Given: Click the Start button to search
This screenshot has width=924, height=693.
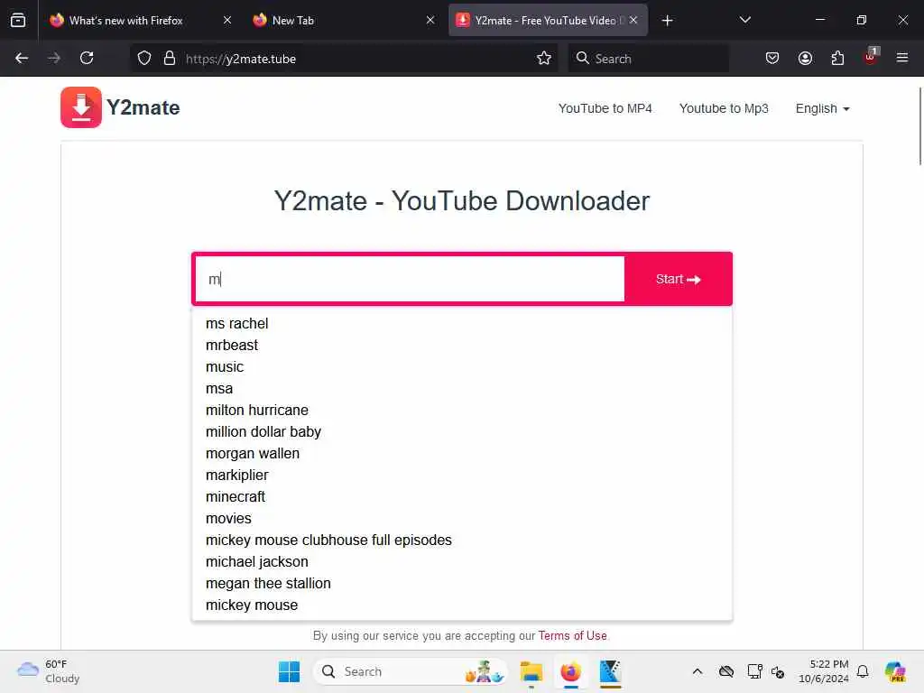Looking at the screenshot, I should point(678,280).
